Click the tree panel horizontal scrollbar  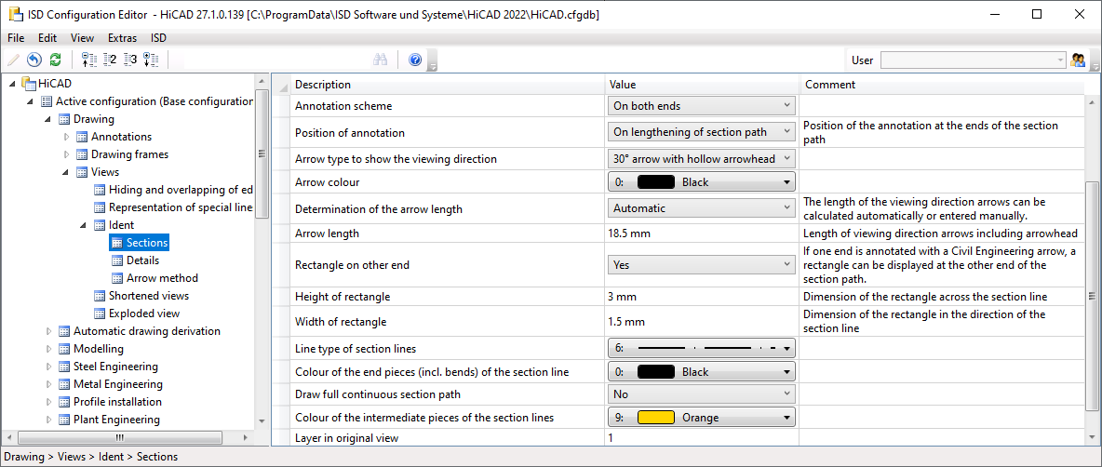pos(120,437)
